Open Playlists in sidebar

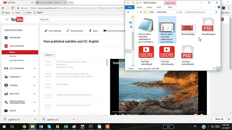point(13,56)
